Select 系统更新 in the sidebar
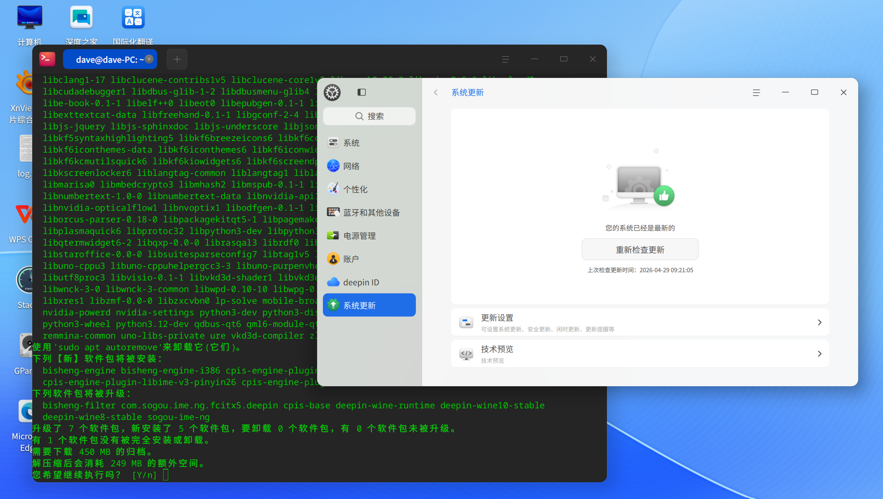The height and width of the screenshot is (499, 883). click(x=369, y=305)
